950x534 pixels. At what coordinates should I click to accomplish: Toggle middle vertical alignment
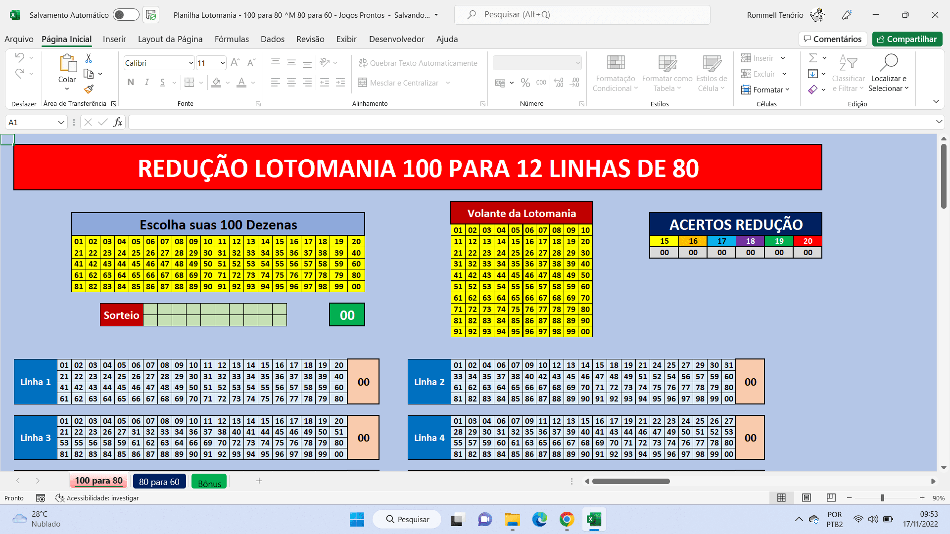click(x=291, y=62)
